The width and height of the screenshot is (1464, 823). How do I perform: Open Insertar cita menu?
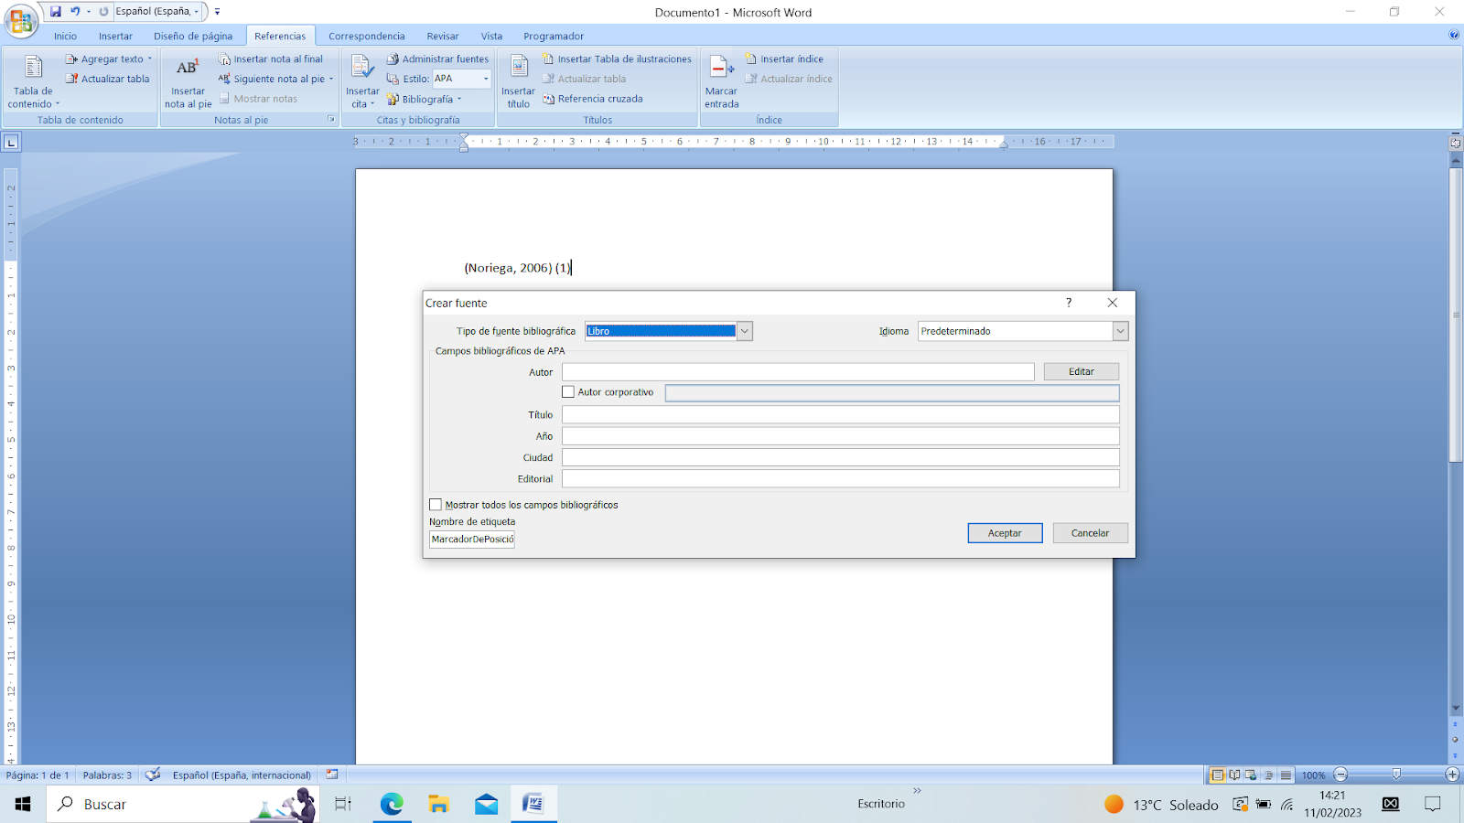pyautogui.click(x=362, y=81)
